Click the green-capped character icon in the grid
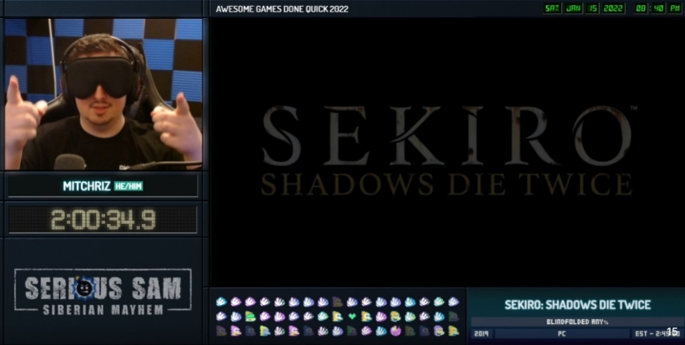Screen dimensions: 685x345 click(x=250, y=316)
